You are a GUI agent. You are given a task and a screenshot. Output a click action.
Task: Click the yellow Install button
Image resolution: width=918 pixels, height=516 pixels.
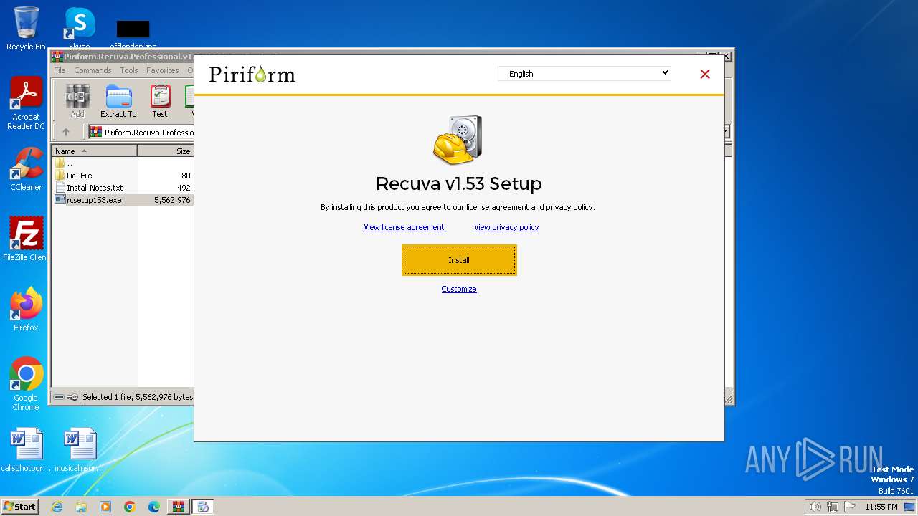(x=459, y=260)
